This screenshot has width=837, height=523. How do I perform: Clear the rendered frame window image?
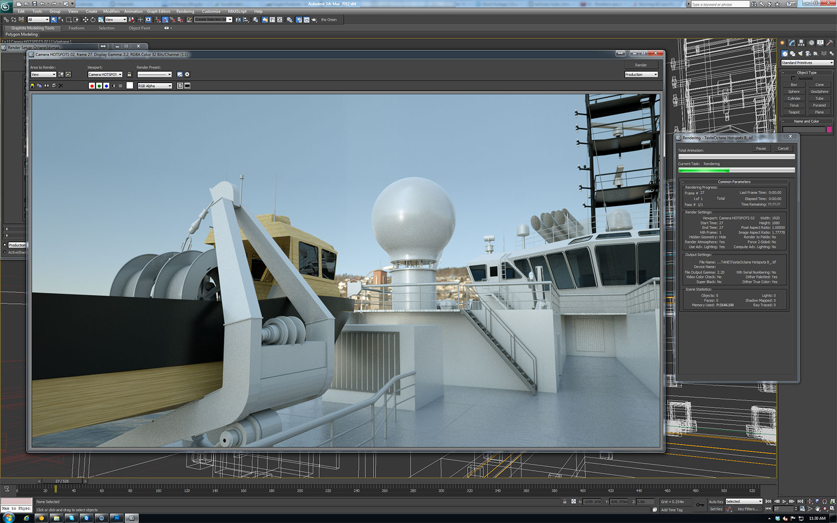coord(61,86)
